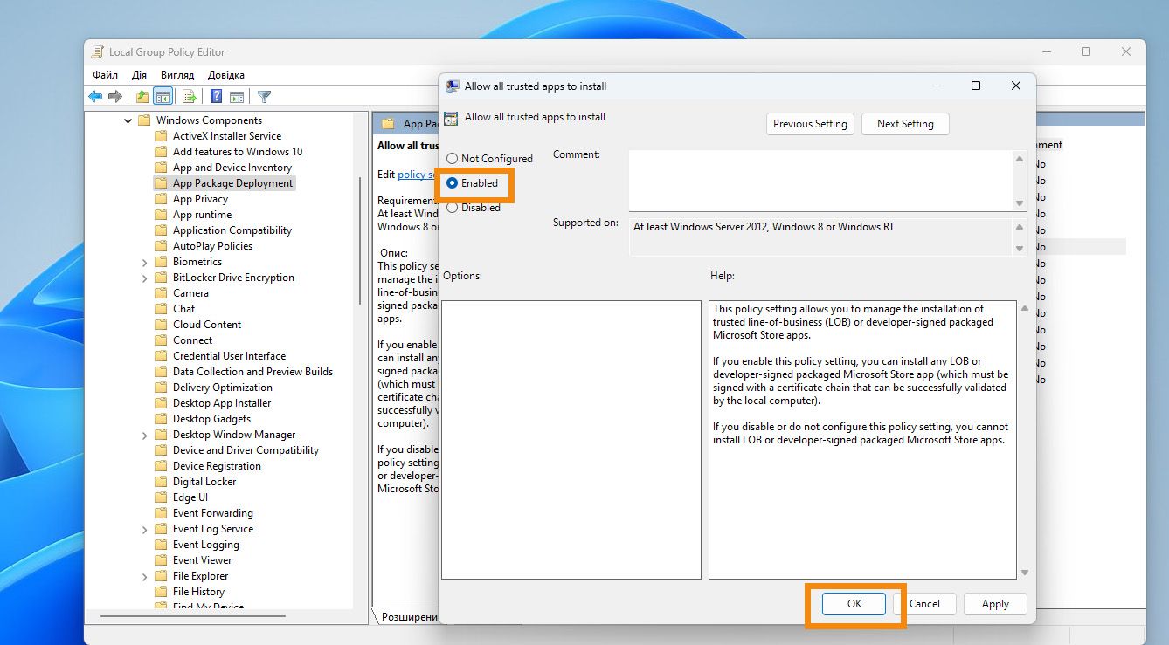Click the ActiveX Installer Service folder icon
Screen dimensions: 1169x645
161,136
